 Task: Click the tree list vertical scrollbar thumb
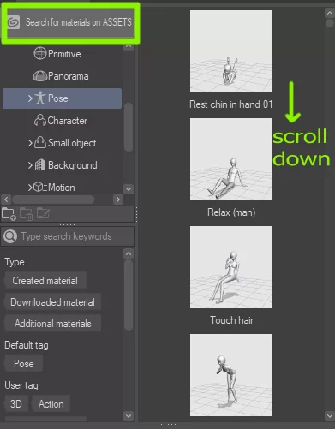(129, 127)
